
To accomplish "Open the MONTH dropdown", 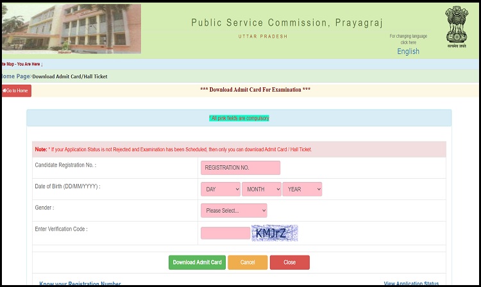I will click(262, 189).
